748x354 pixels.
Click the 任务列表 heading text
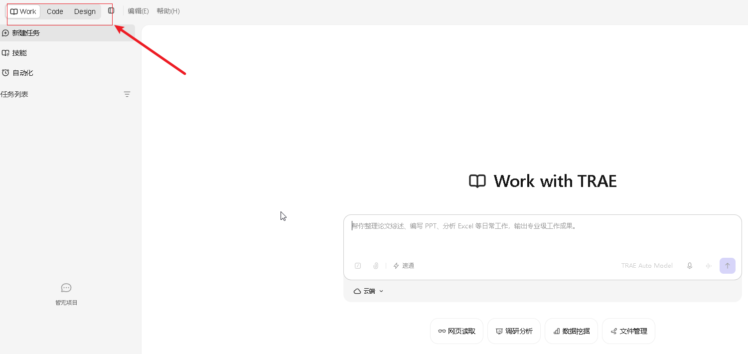pos(14,94)
